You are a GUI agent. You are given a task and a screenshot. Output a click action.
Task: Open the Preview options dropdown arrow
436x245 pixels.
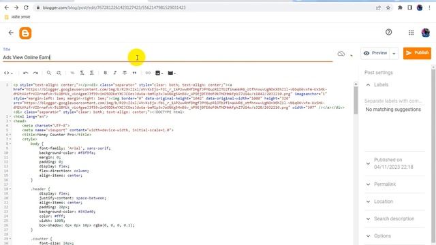394,54
